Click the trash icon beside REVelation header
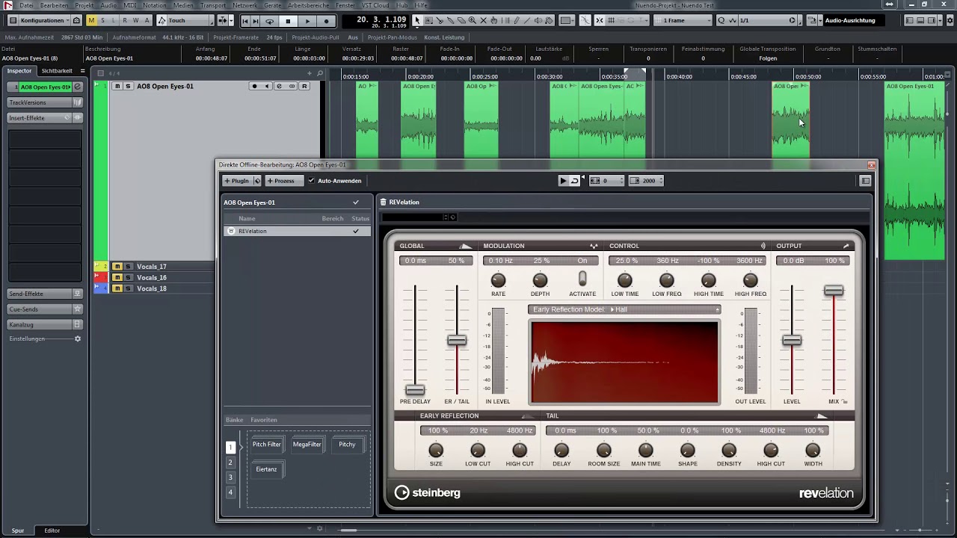 383,202
